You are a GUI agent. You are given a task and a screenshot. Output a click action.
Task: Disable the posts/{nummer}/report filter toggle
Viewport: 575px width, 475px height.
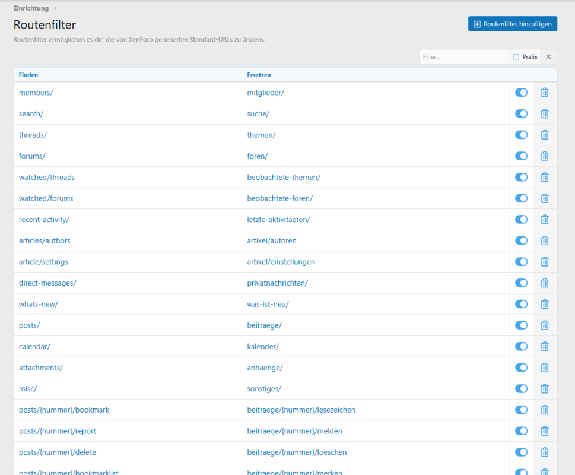521,431
